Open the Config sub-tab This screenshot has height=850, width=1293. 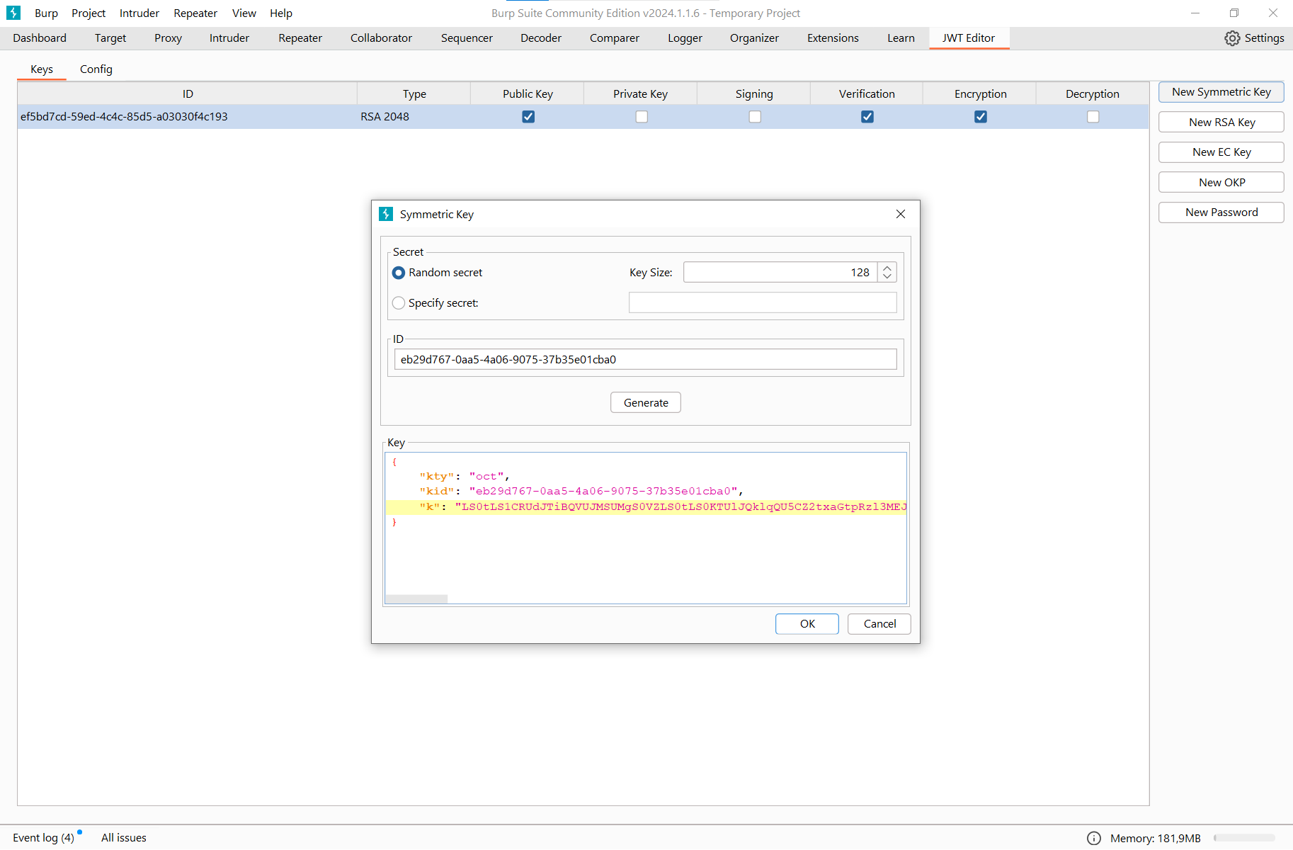point(96,69)
